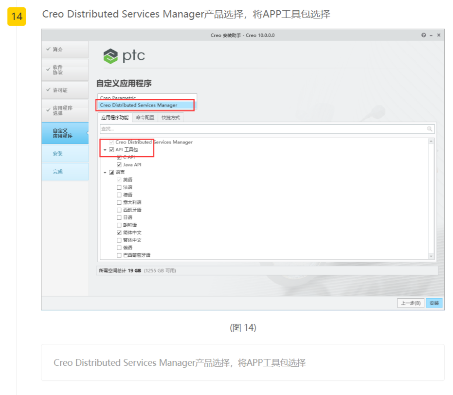Image resolution: width=453 pixels, height=395 pixels.
Task: Click the magnifier icon in the search box
Action: [x=430, y=129]
